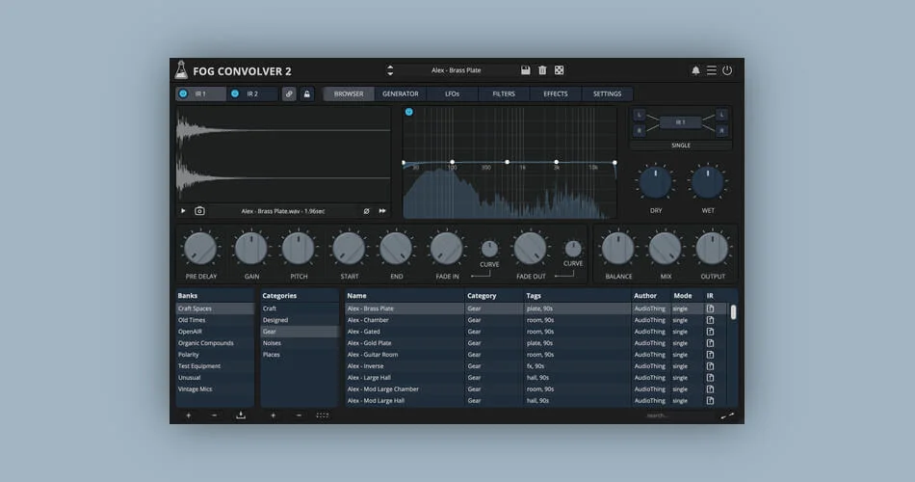Click the IR file icon for Alex - Inverse
Image resolution: width=915 pixels, height=482 pixels.
tap(710, 366)
